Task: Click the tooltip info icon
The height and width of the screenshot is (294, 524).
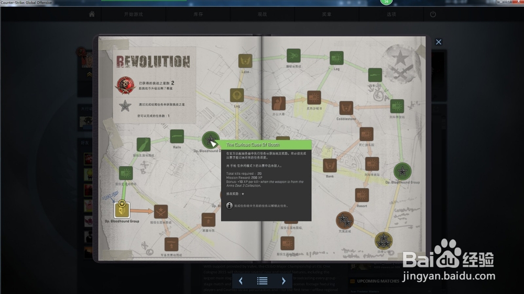Action: point(230,206)
